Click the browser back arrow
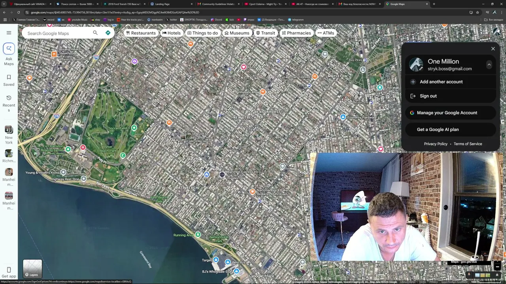 (x=4, y=12)
